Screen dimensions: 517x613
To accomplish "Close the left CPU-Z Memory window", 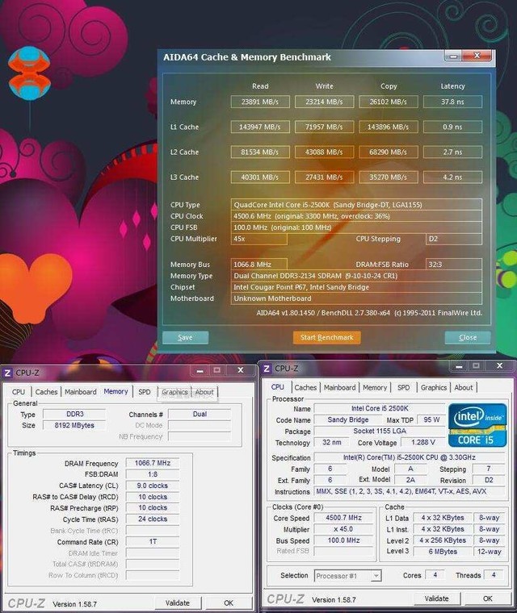I will click(241, 370).
